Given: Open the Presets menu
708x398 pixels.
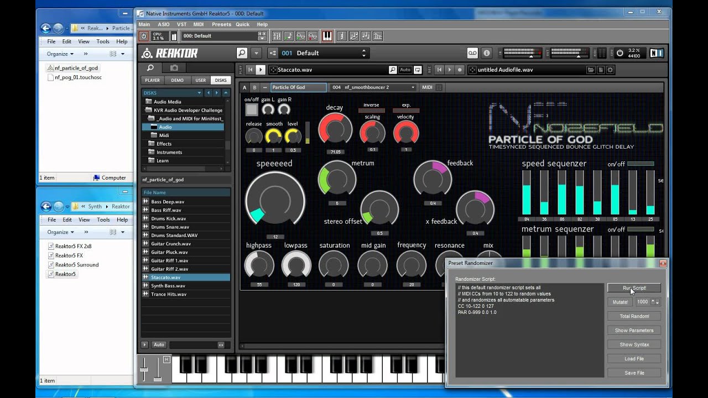Looking at the screenshot, I should pos(221,24).
